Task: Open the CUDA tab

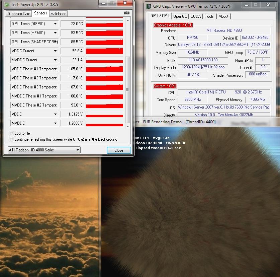Action: [196, 16]
